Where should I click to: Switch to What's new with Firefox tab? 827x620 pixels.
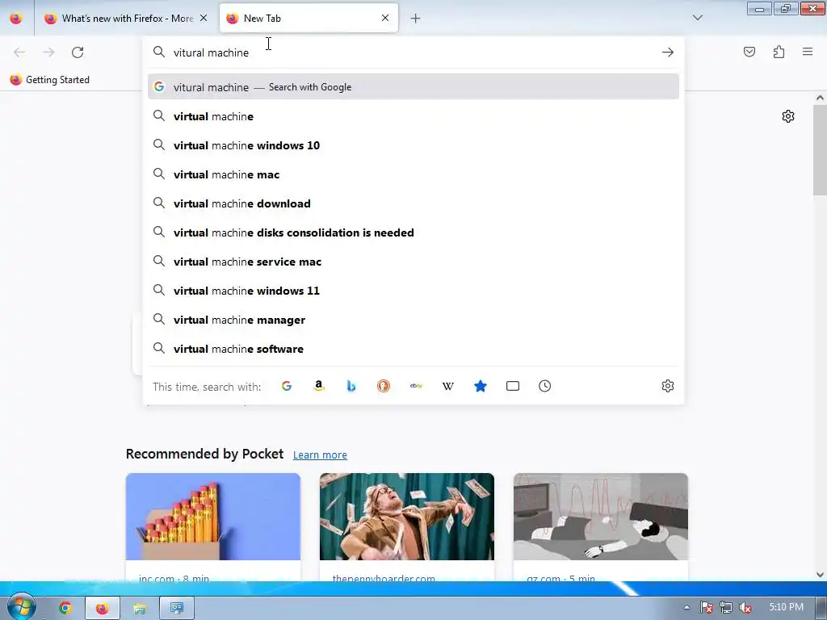coord(124,19)
